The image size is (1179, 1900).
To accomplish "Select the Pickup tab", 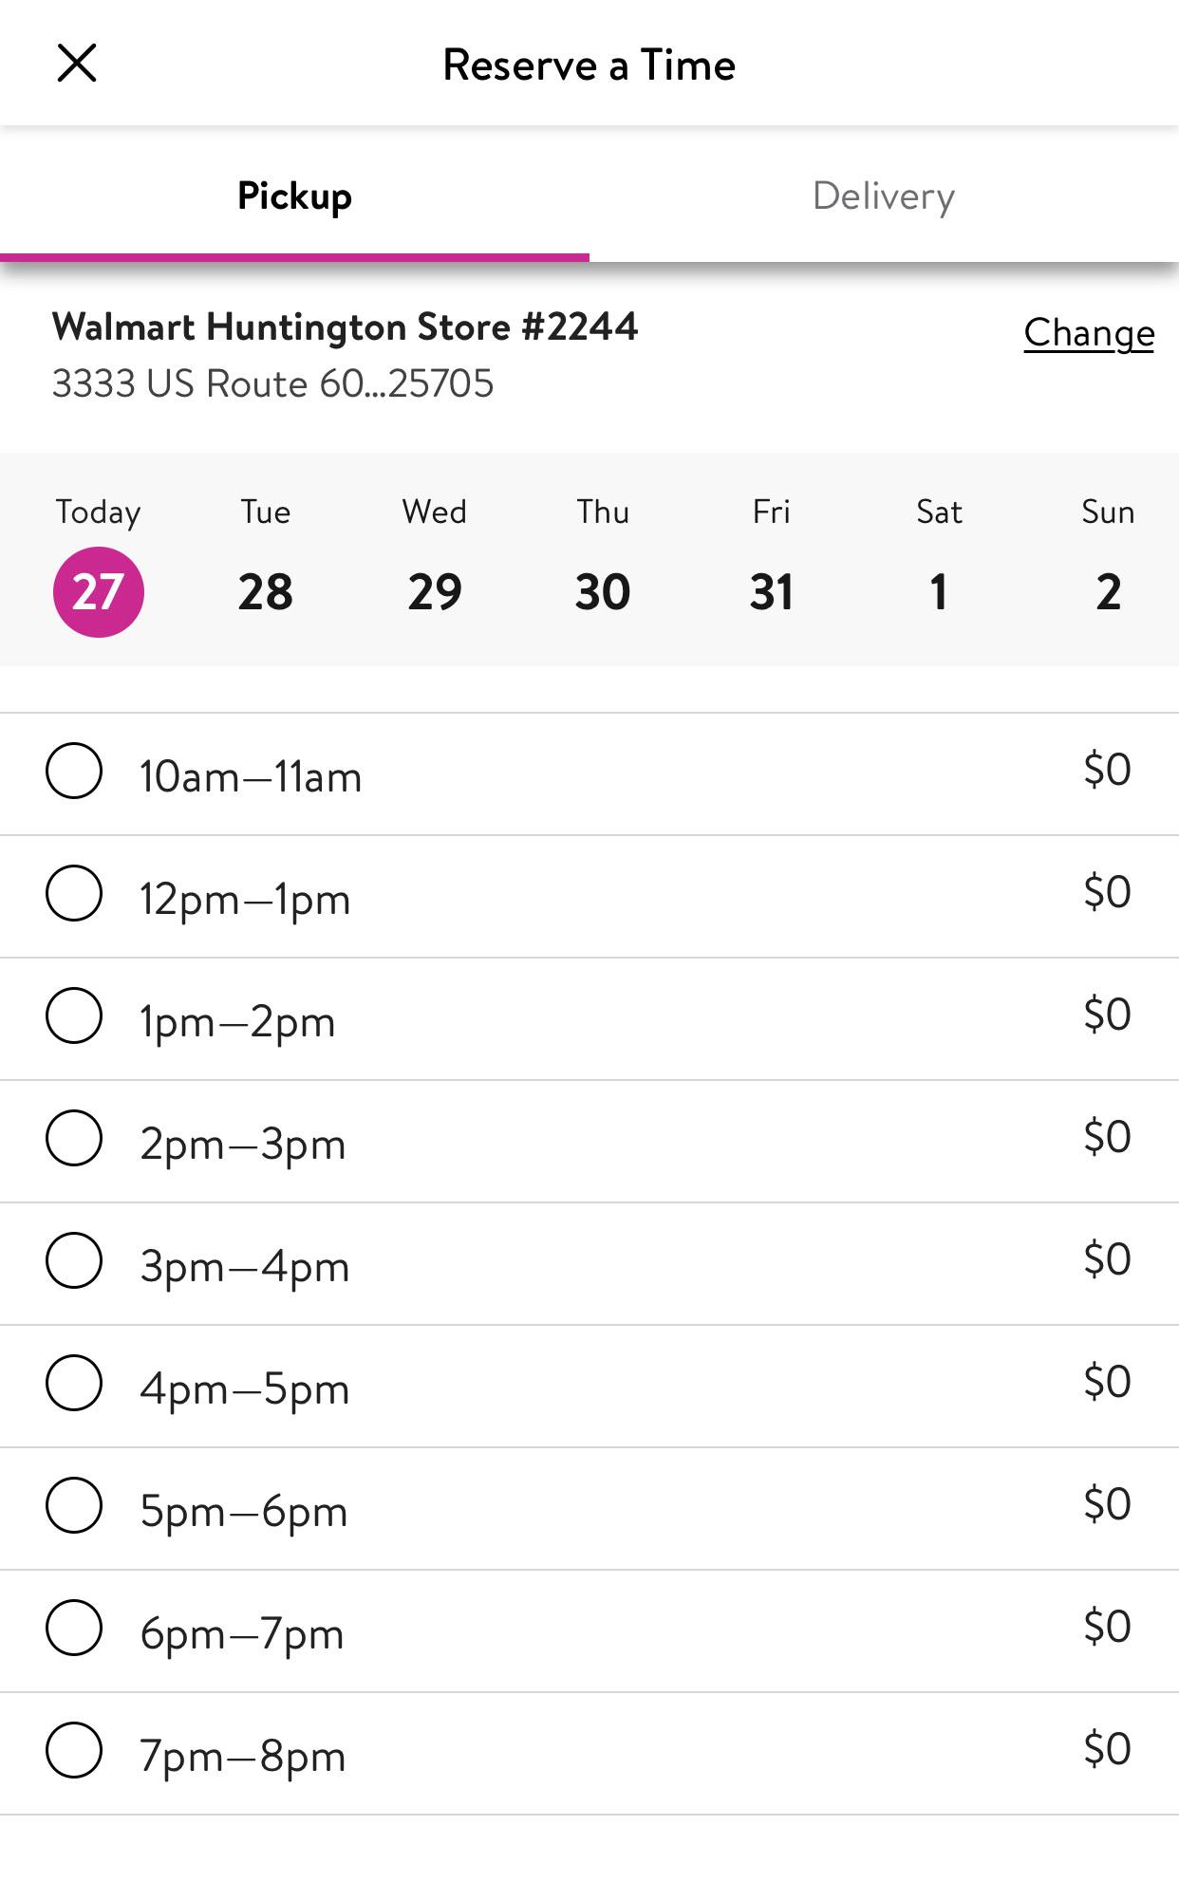I will (x=294, y=196).
